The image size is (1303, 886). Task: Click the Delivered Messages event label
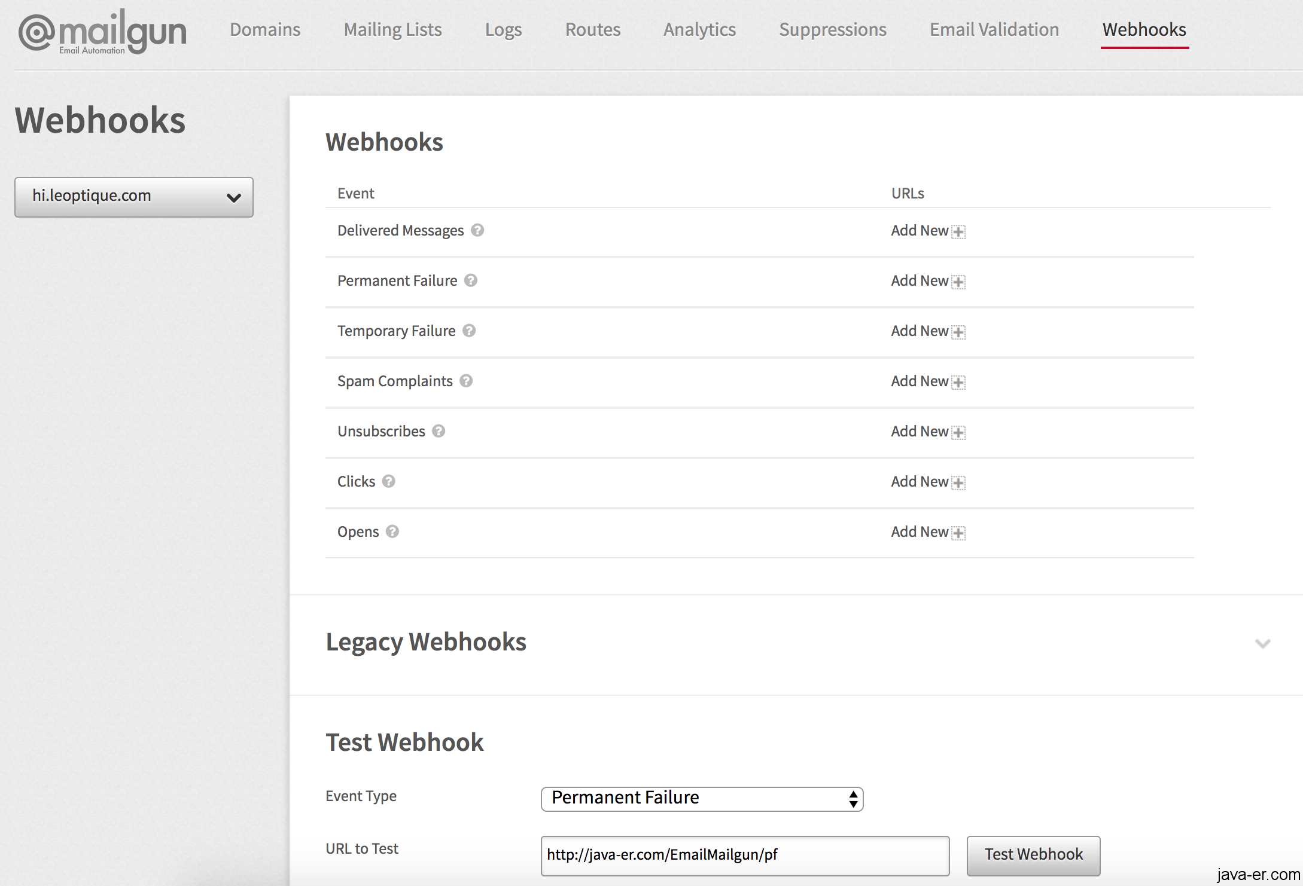click(400, 231)
